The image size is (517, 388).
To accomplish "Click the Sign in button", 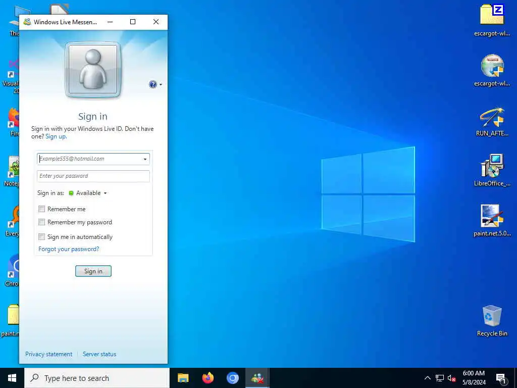I will (93, 271).
